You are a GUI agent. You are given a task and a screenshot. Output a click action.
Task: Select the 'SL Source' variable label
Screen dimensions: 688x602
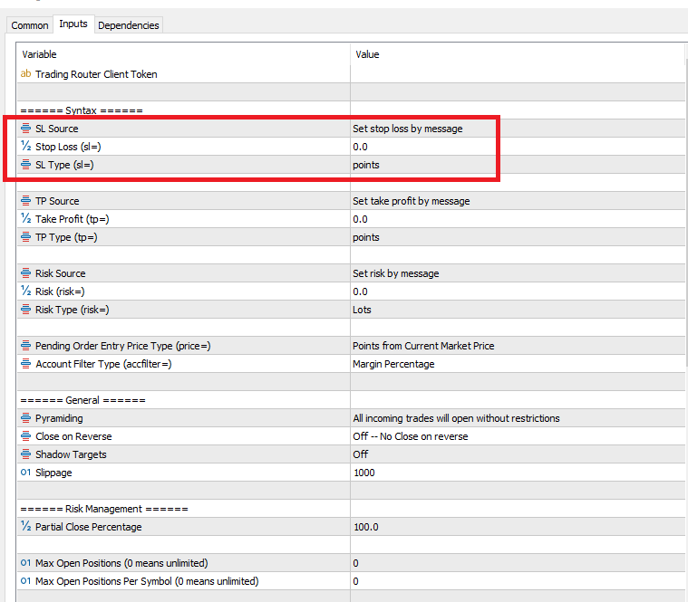point(56,129)
